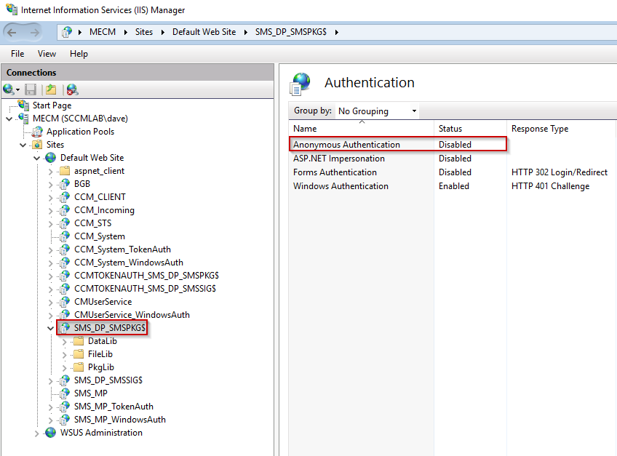Collapse the MECM server node

9,119
